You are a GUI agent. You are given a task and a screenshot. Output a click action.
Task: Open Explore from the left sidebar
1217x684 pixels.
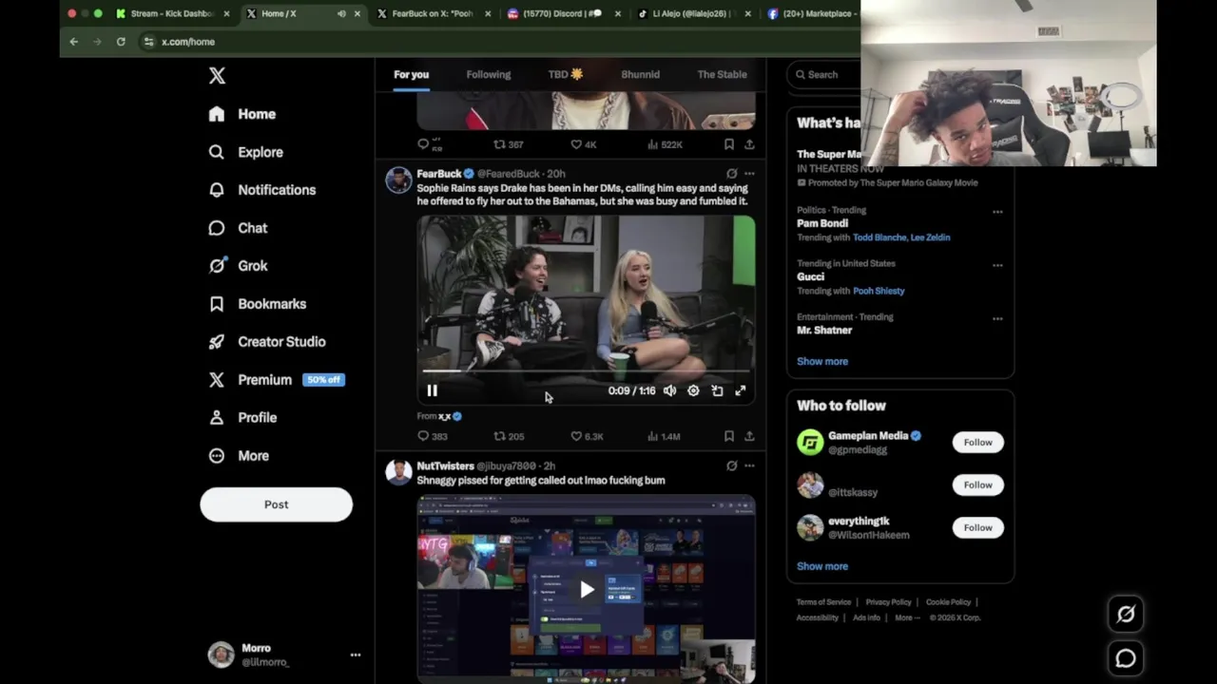[x=246, y=152]
